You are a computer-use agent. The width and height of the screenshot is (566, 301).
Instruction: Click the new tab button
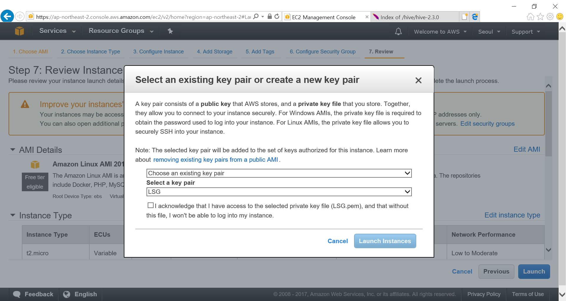point(465,17)
